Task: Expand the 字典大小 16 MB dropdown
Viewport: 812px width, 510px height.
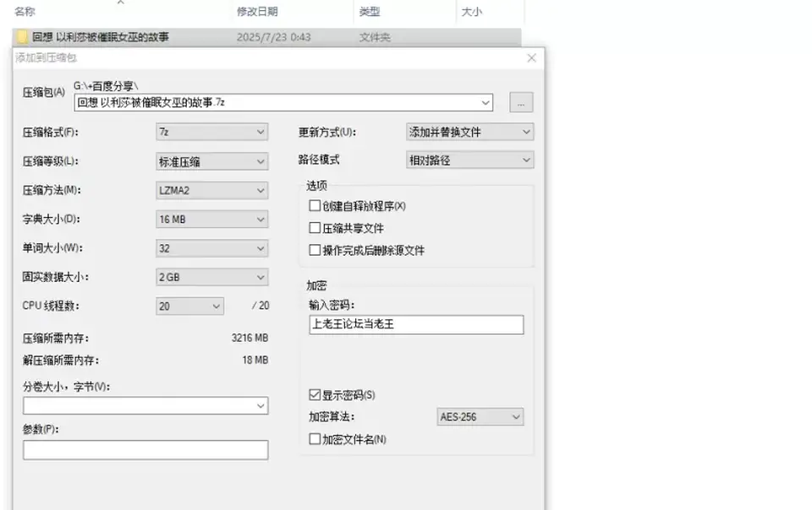Action: click(211, 220)
